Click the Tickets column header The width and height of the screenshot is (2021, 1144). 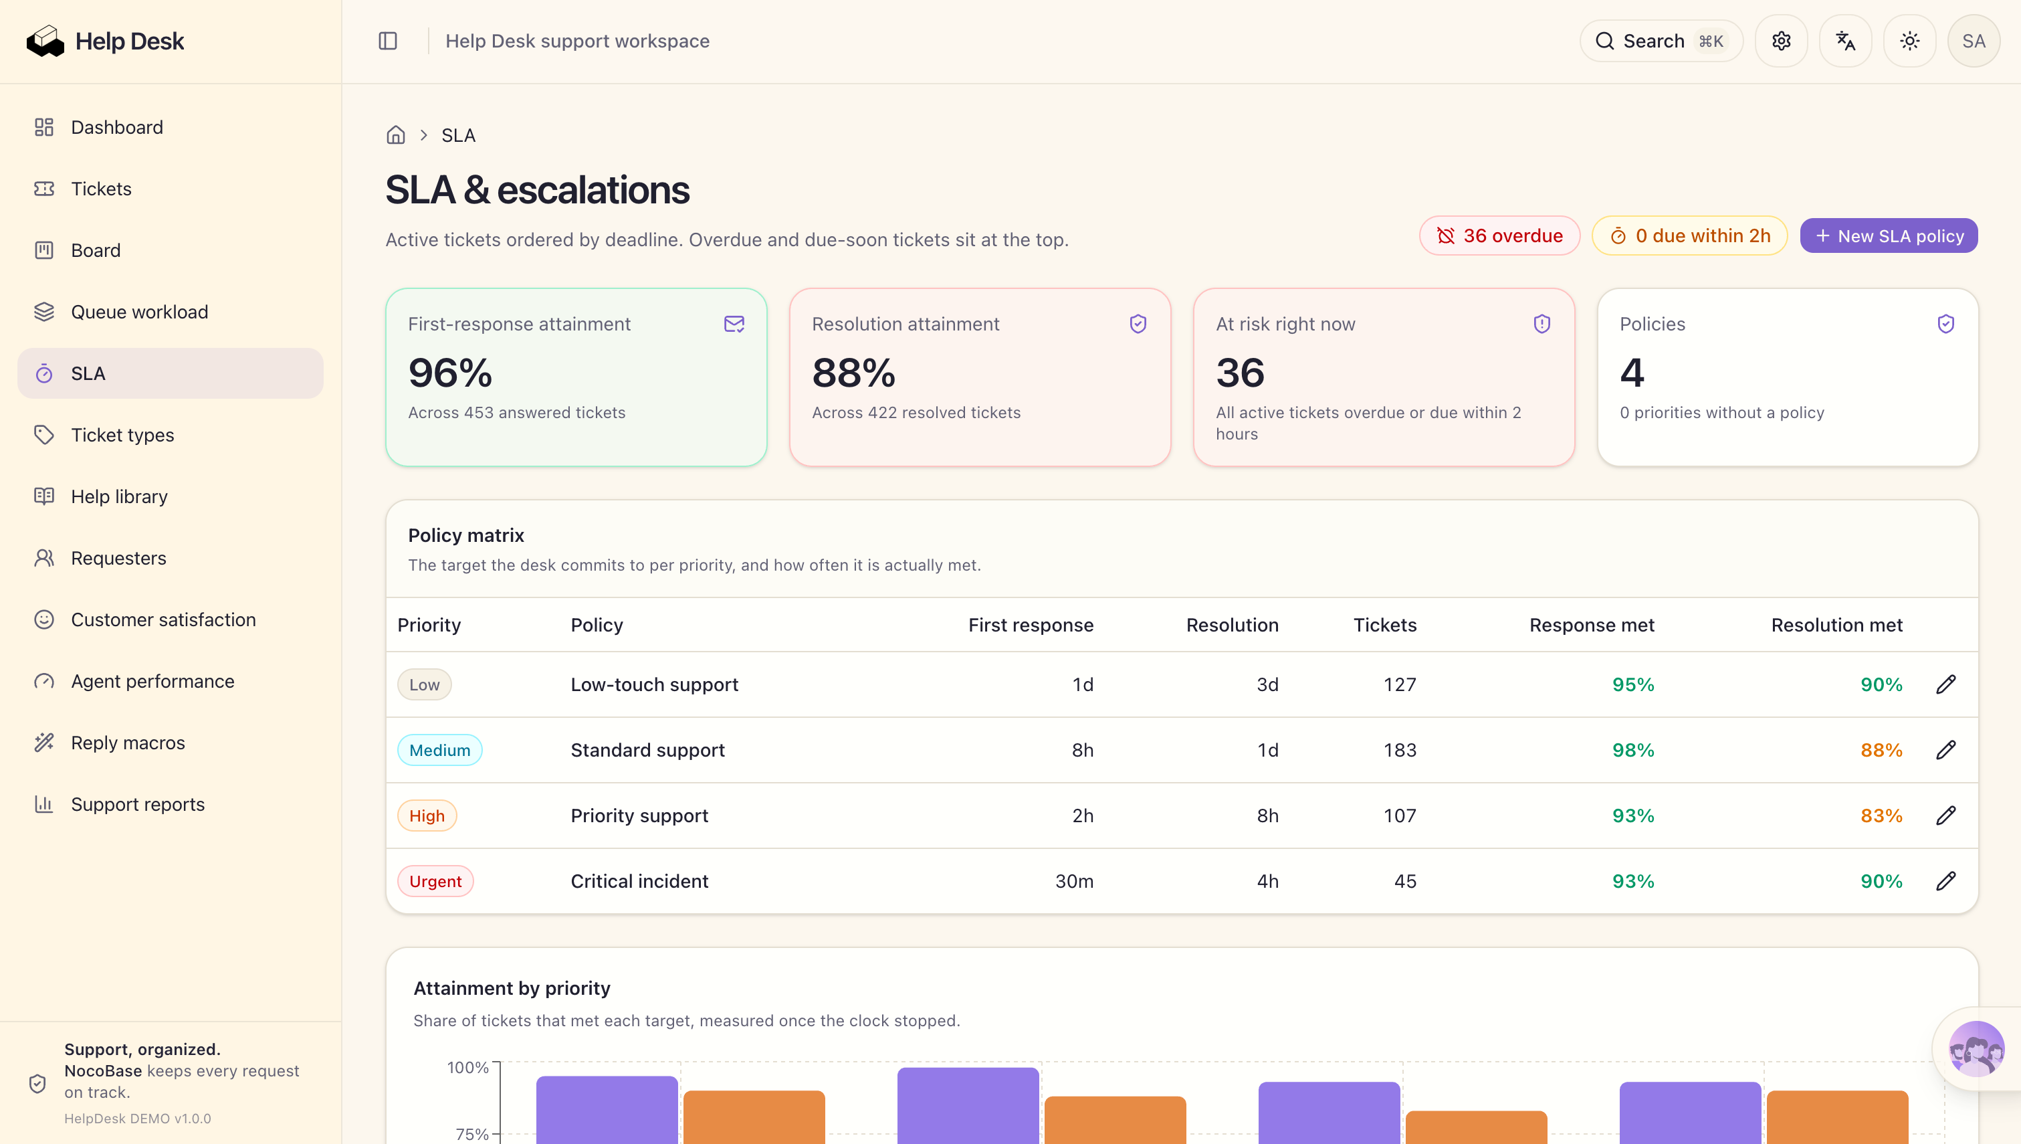point(1385,625)
